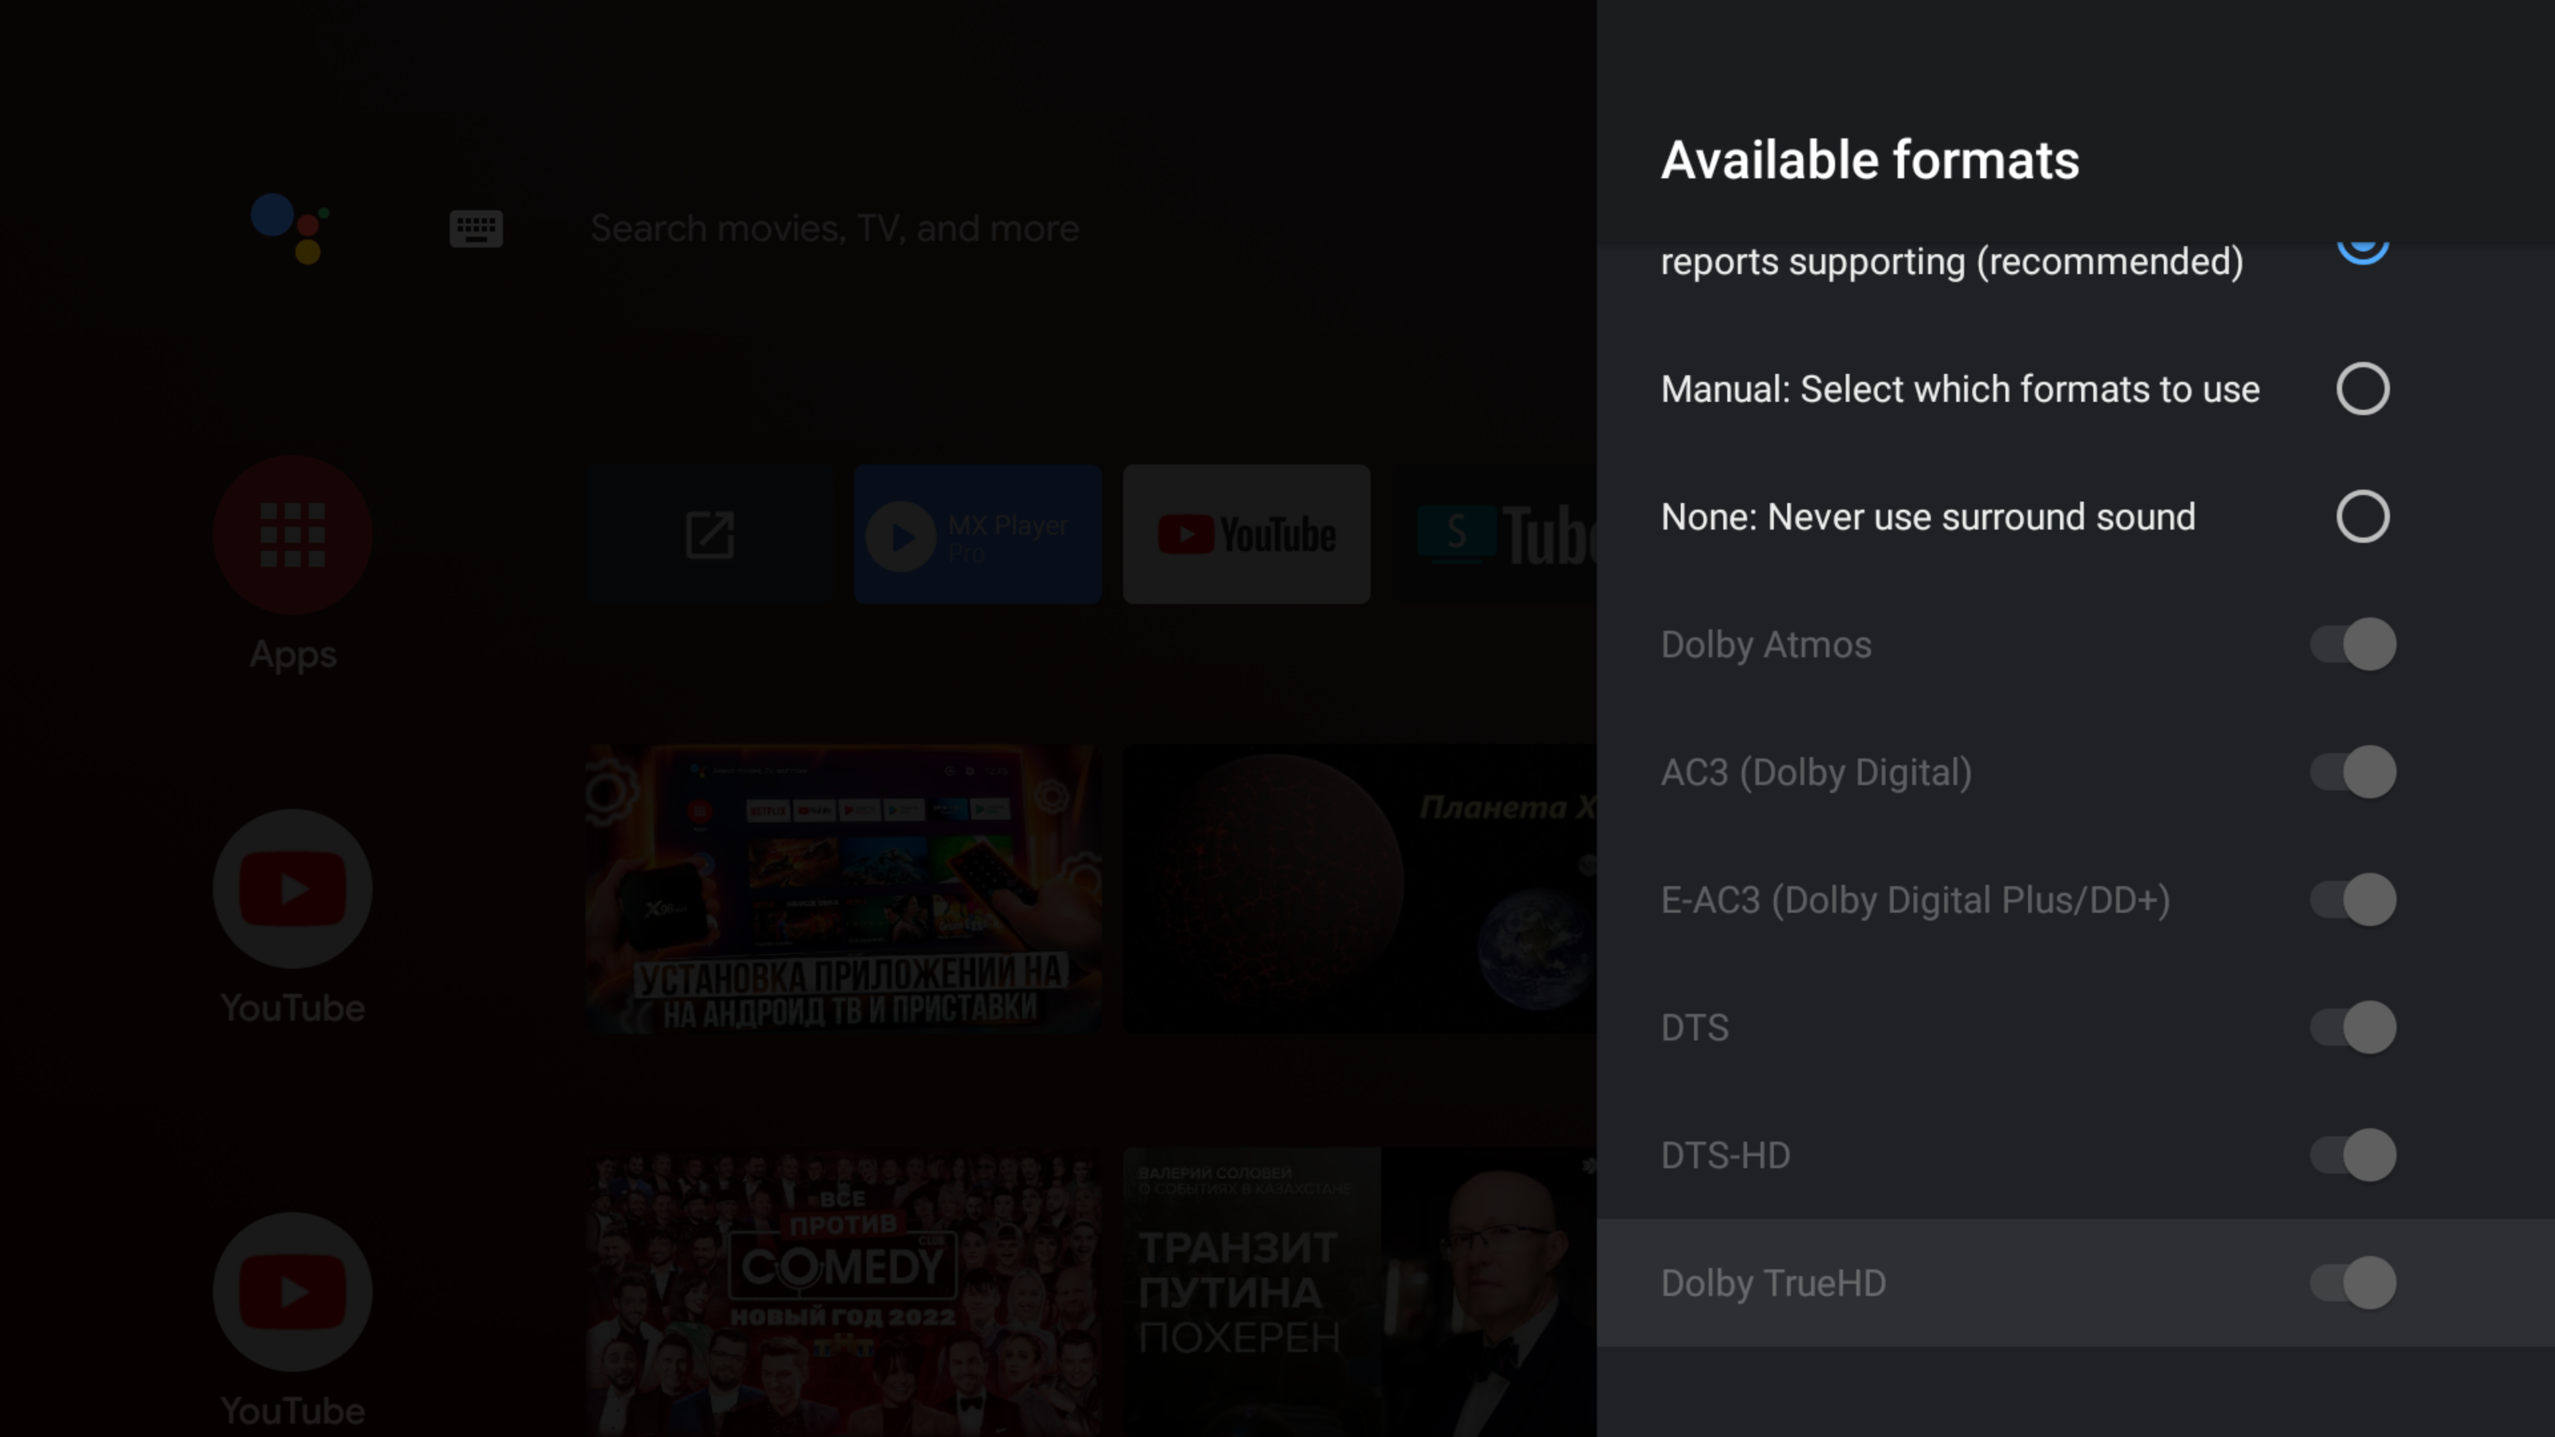
Task: Select the 'None: Never use surround sound' radio button
Action: (2363, 517)
